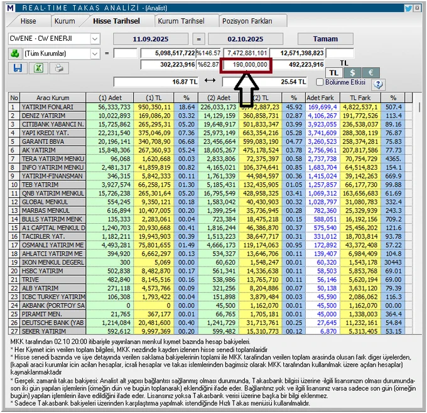Sort by TL Fark column header
This screenshot has height=413, width=427.
pos(360,97)
